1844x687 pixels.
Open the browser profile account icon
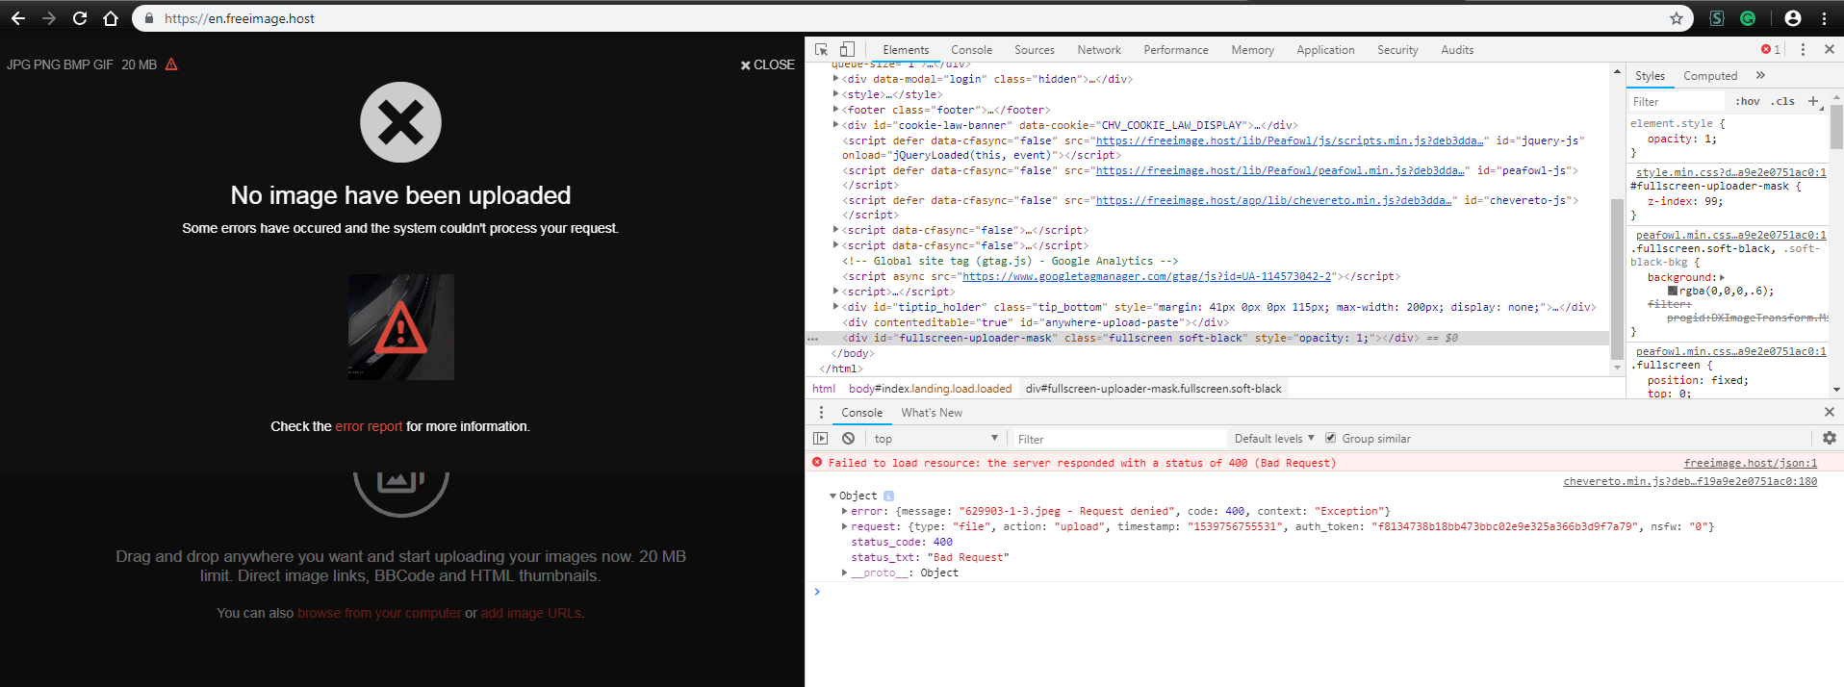[x=1793, y=18]
